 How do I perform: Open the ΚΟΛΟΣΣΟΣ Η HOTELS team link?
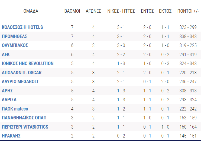(22, 27)
